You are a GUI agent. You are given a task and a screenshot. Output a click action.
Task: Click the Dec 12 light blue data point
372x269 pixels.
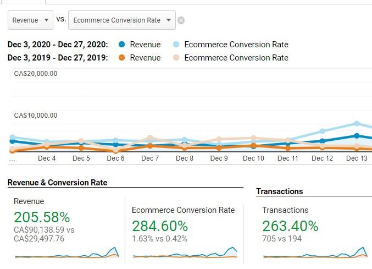(x=322, y=131)
